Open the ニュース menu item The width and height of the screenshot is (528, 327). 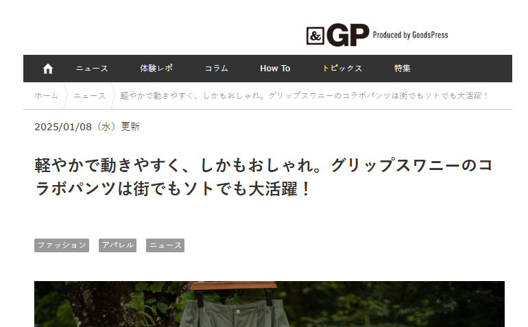(92, 69)
